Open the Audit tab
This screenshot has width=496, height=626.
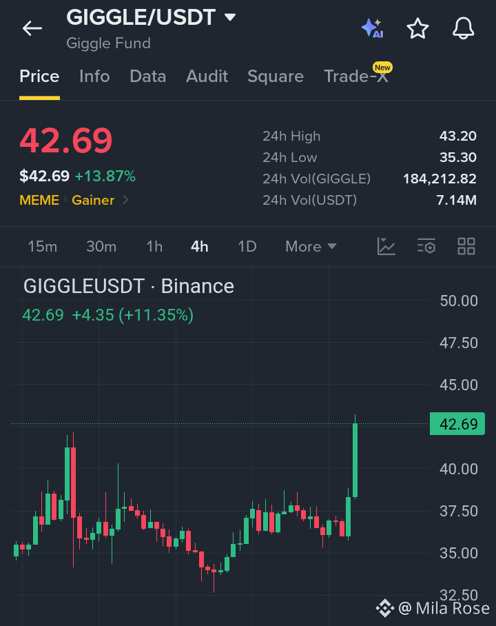click(207, 77)
